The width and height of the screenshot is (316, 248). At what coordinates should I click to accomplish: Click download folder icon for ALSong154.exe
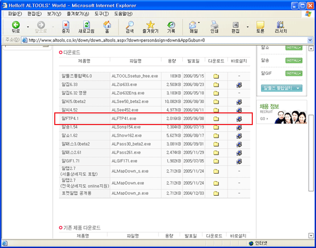216,127
